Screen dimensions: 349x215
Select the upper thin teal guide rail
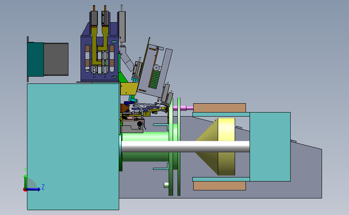(221, 115)
